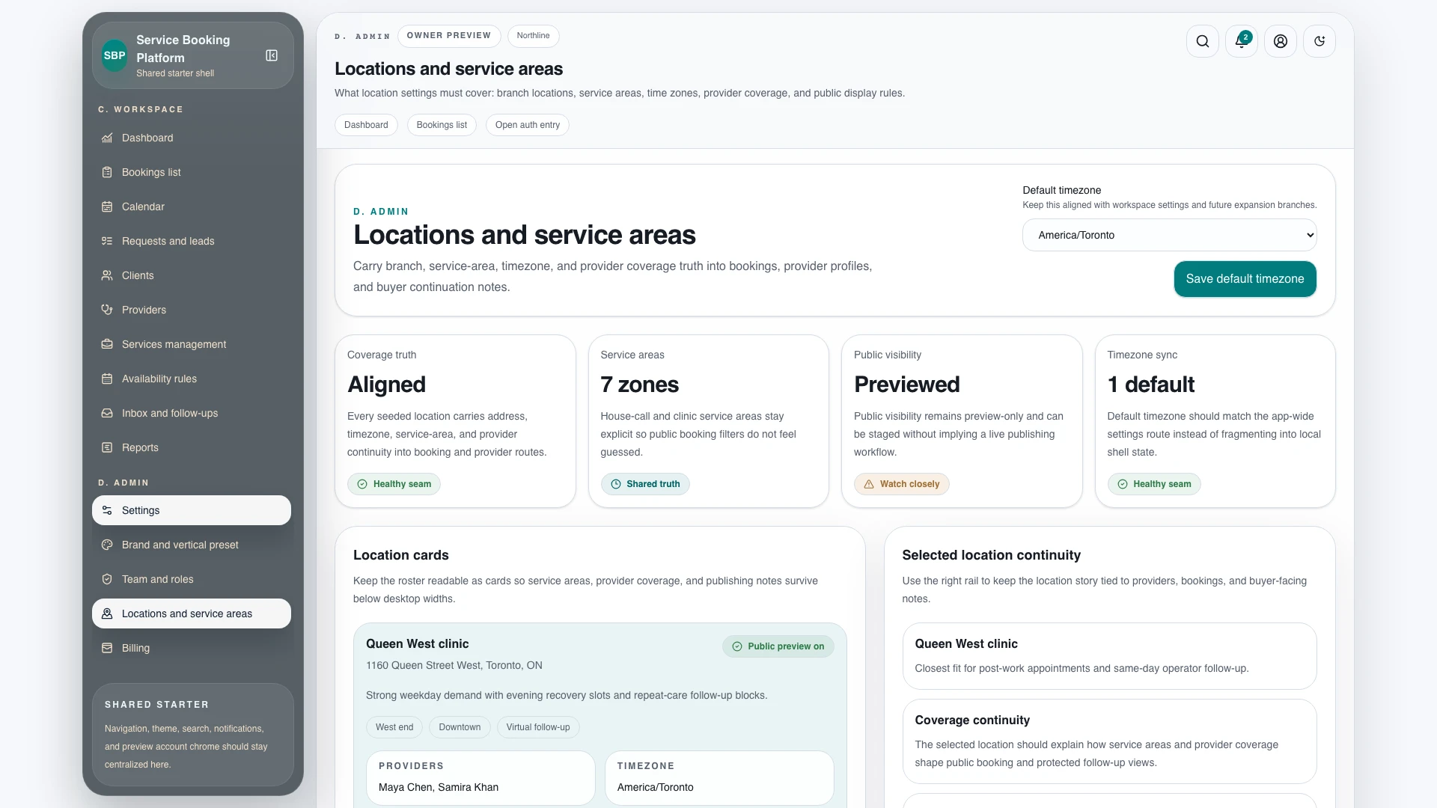The height and width of the screenshot is (808, 1437).
Task: Click the Open auth entry link
Action: tap(528, 125)
